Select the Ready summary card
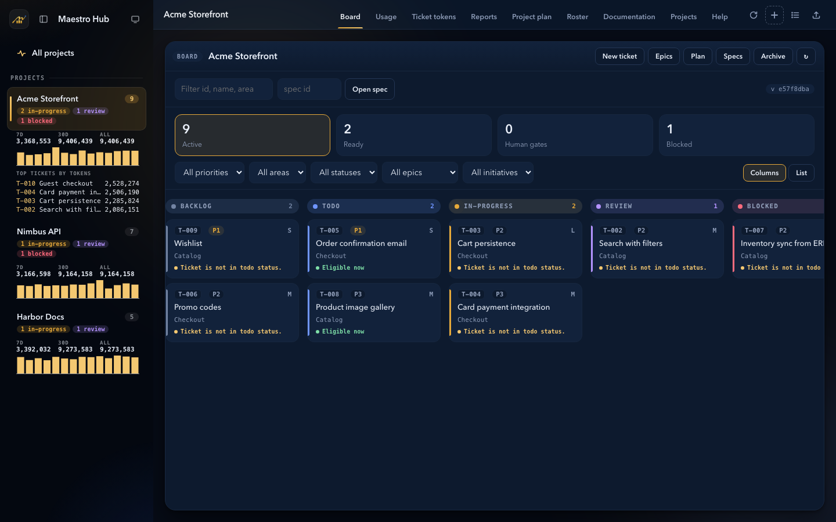Viewport: 836px width, 522px height. pyautogui.click(x=414, y=135)
